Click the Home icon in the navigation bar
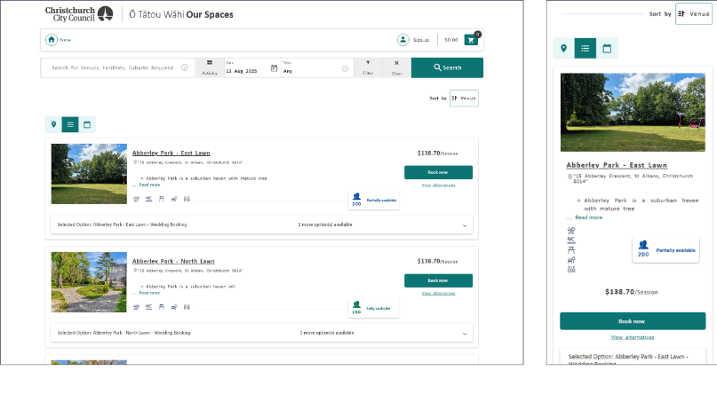717x402 pixels. click(52, 40)
